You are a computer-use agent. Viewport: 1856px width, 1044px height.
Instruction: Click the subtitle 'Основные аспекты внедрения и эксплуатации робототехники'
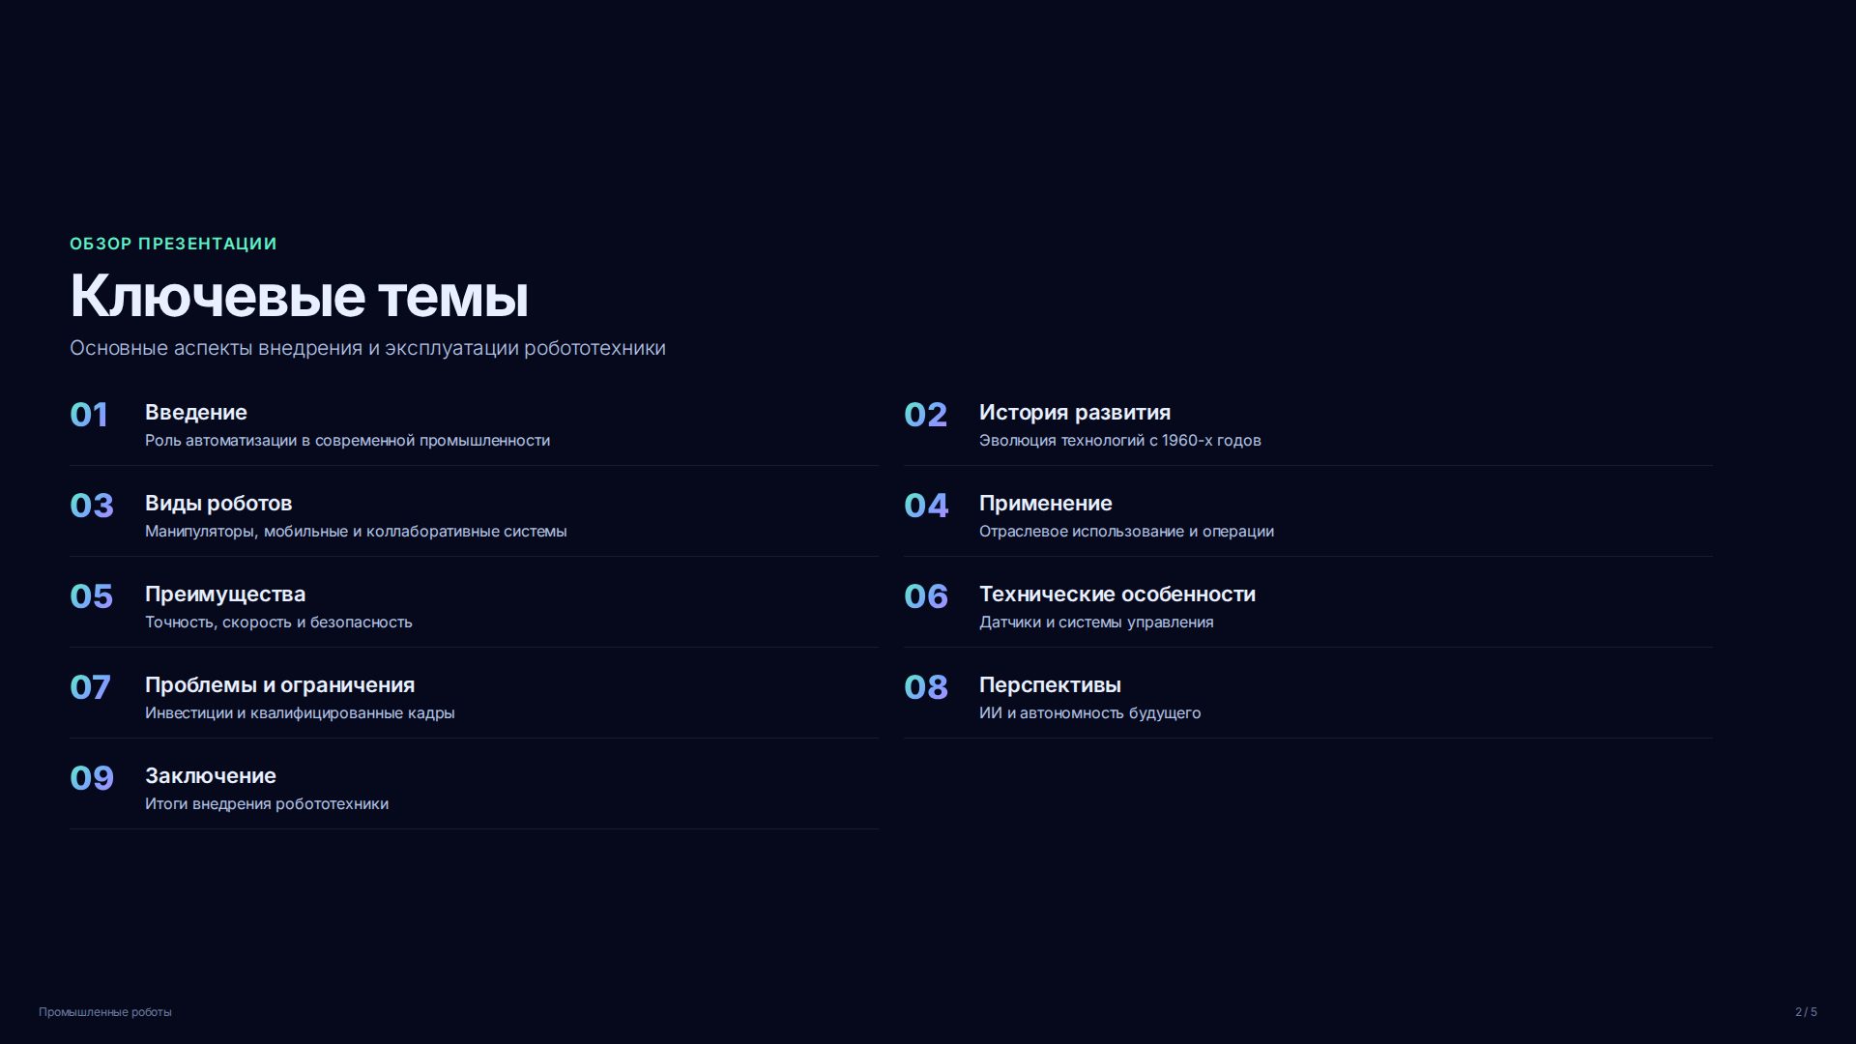[367, 348]
